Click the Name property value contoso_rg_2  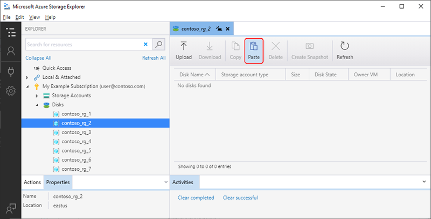tap(68, 196)
